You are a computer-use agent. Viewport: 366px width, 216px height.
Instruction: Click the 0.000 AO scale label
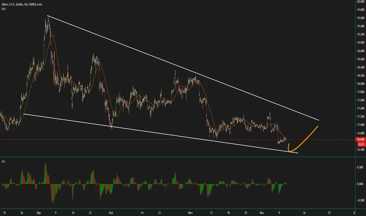pos(360,184)
